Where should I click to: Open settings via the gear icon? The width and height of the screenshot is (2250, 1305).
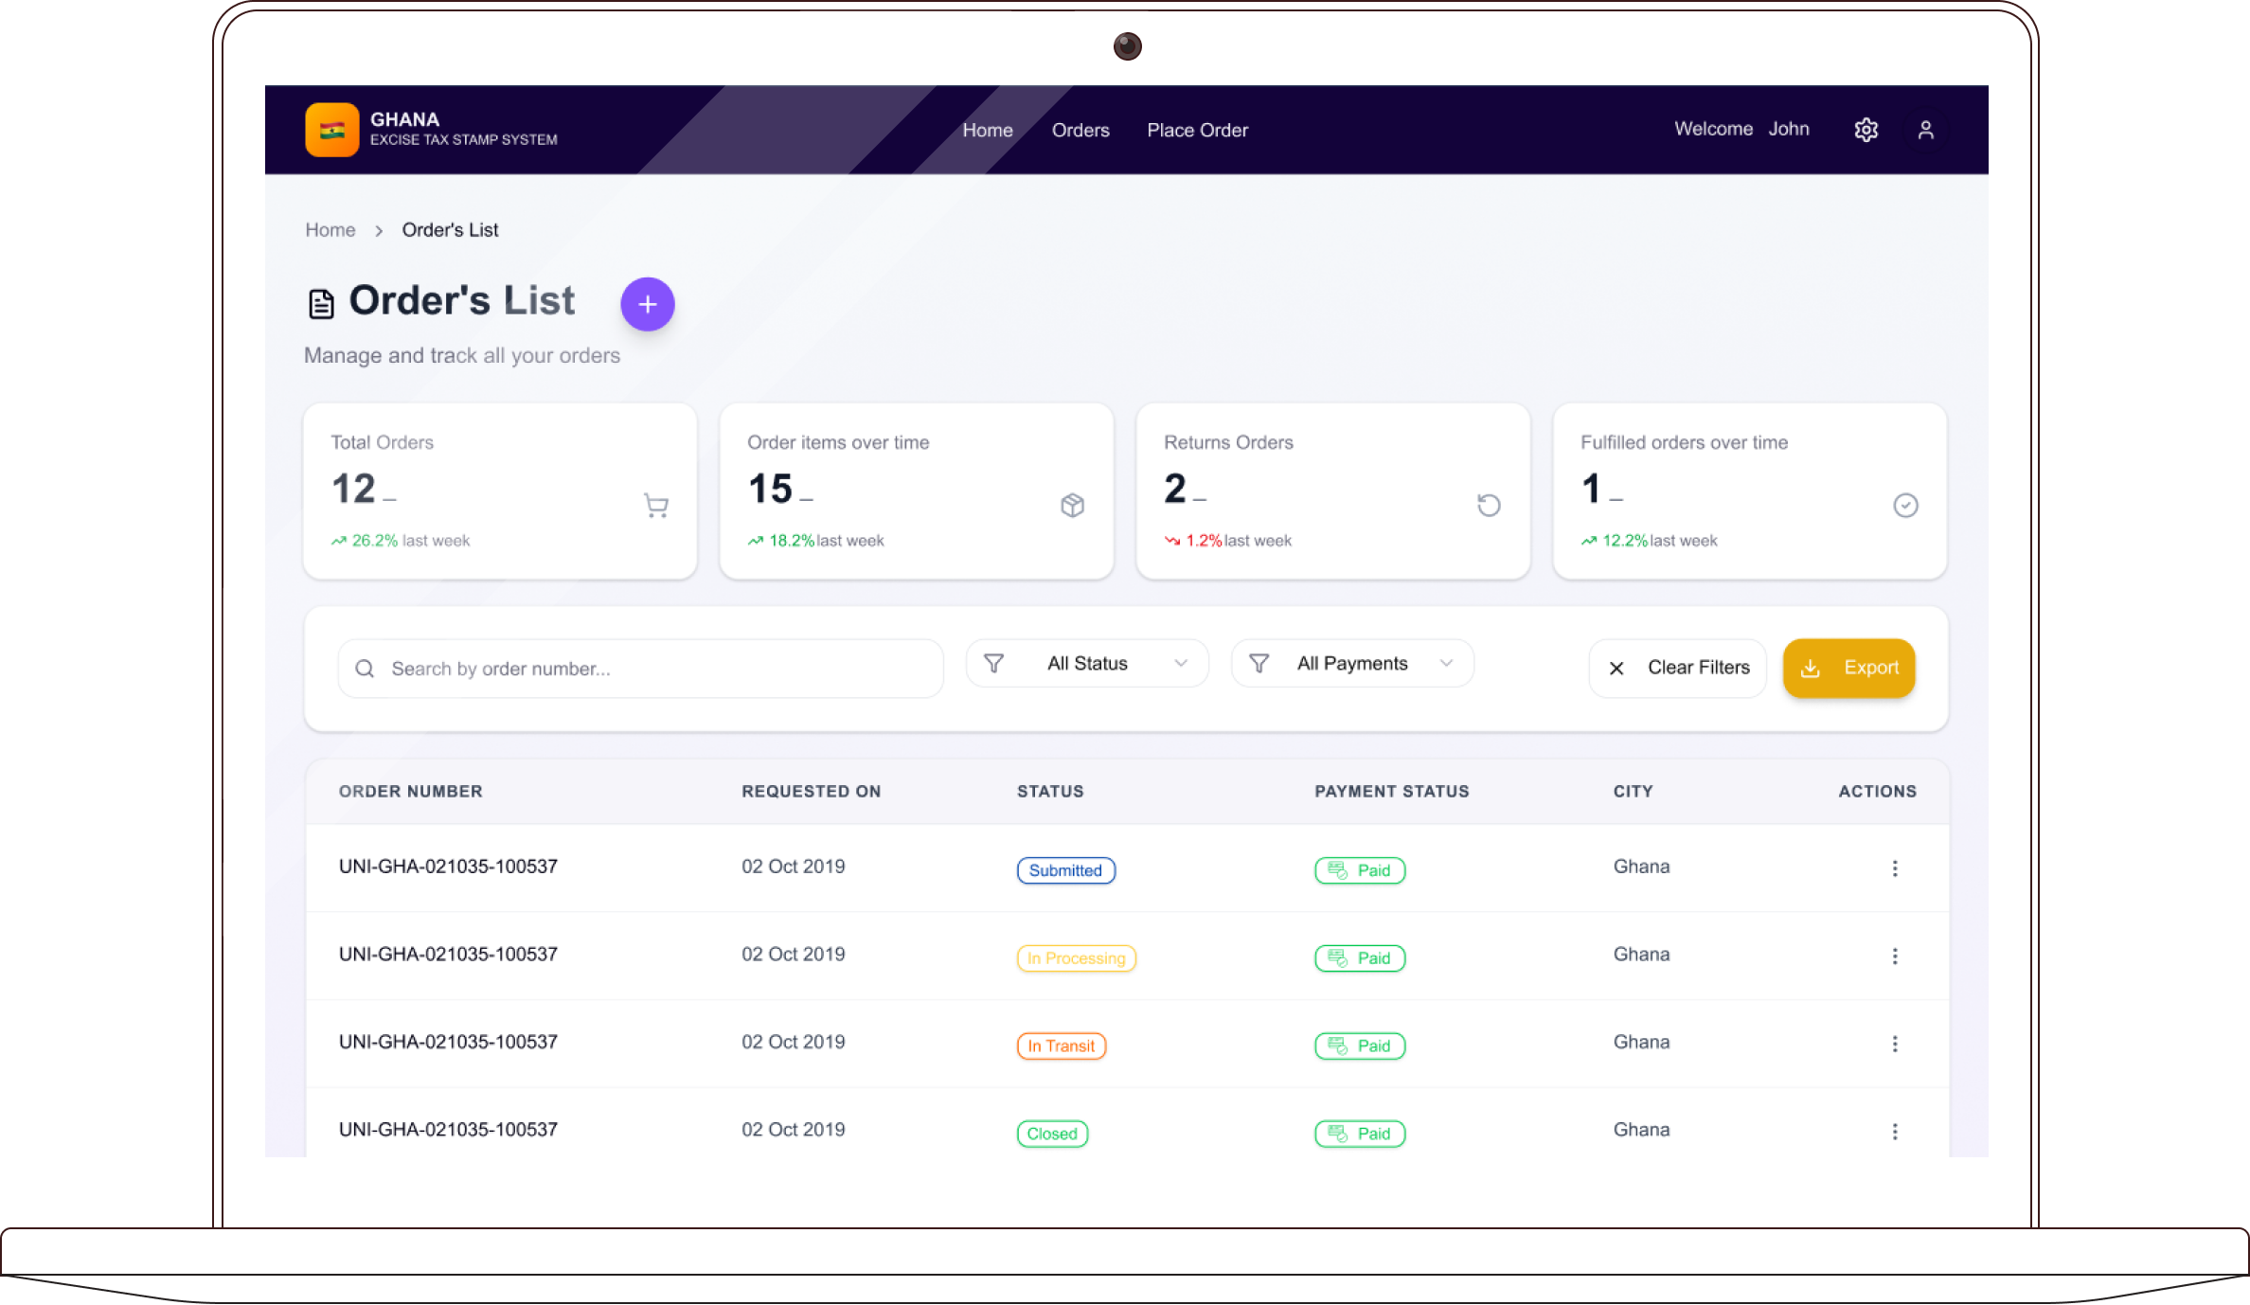pyautogui.click(x=1866, y=130)
